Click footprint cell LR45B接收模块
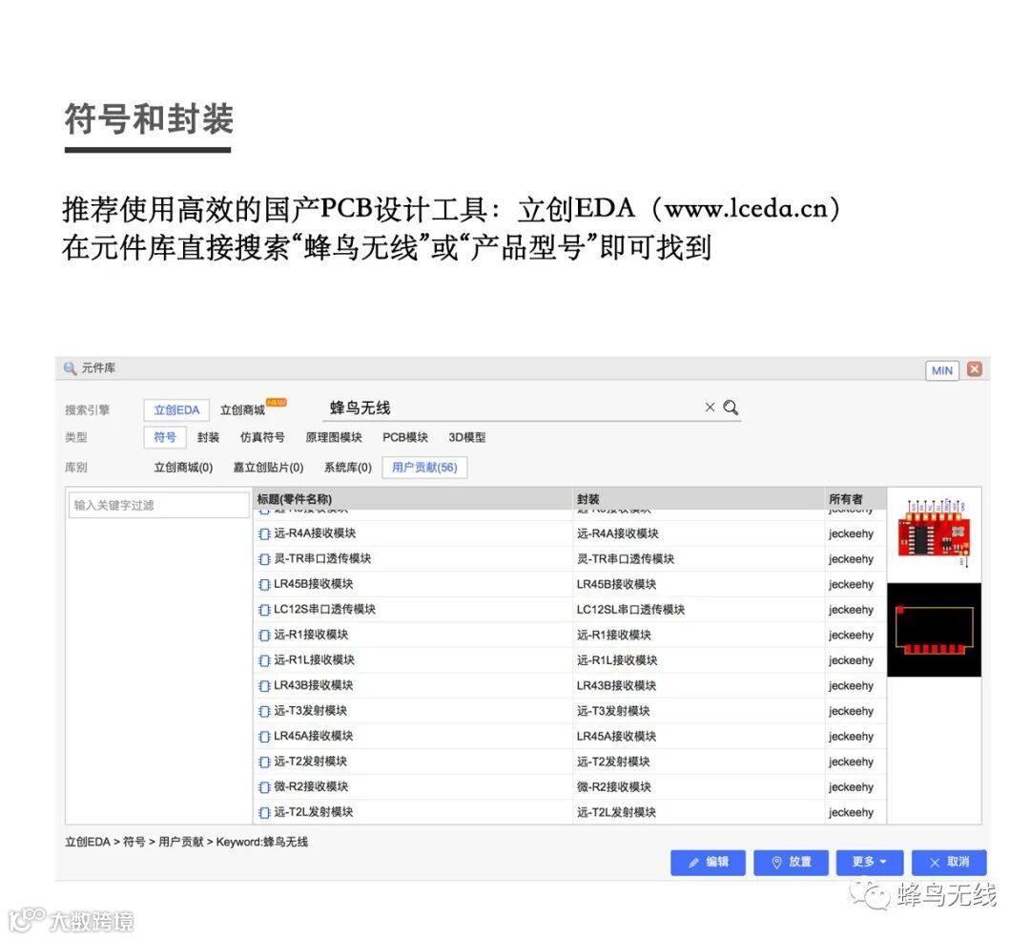The height and width of the screenshot is (940, 1030). tap(616, 584)
